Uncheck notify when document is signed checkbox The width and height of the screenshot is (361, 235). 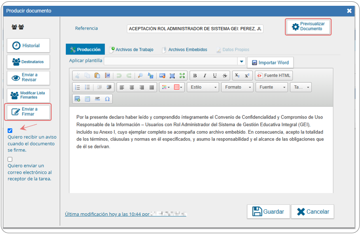10,131
